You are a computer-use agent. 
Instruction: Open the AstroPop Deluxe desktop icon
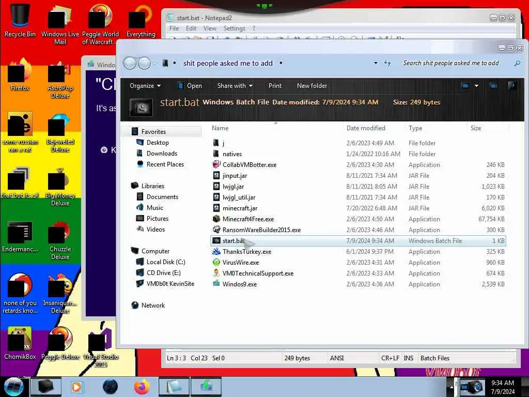tap(60, 80)
